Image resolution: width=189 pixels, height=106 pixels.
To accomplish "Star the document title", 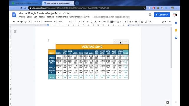I will (x=64, y=13).
